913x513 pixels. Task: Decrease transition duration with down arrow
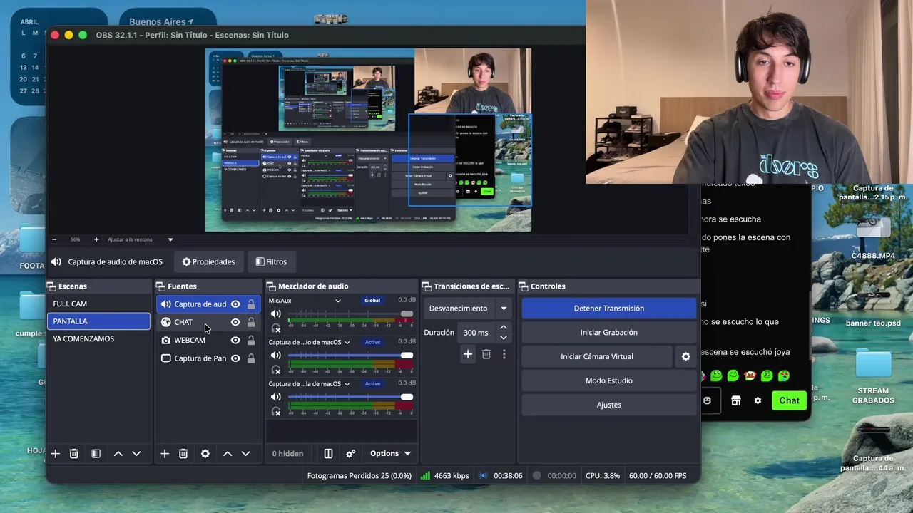pos(504,338)
